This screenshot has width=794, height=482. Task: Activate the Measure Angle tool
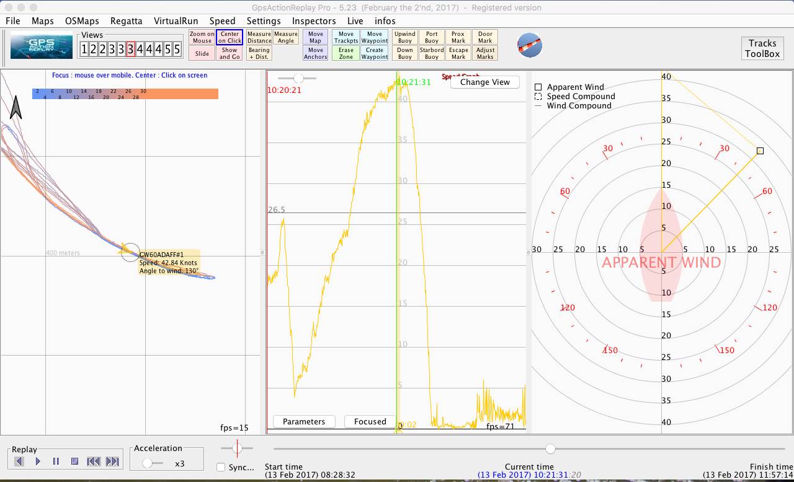tap(285, 37)
